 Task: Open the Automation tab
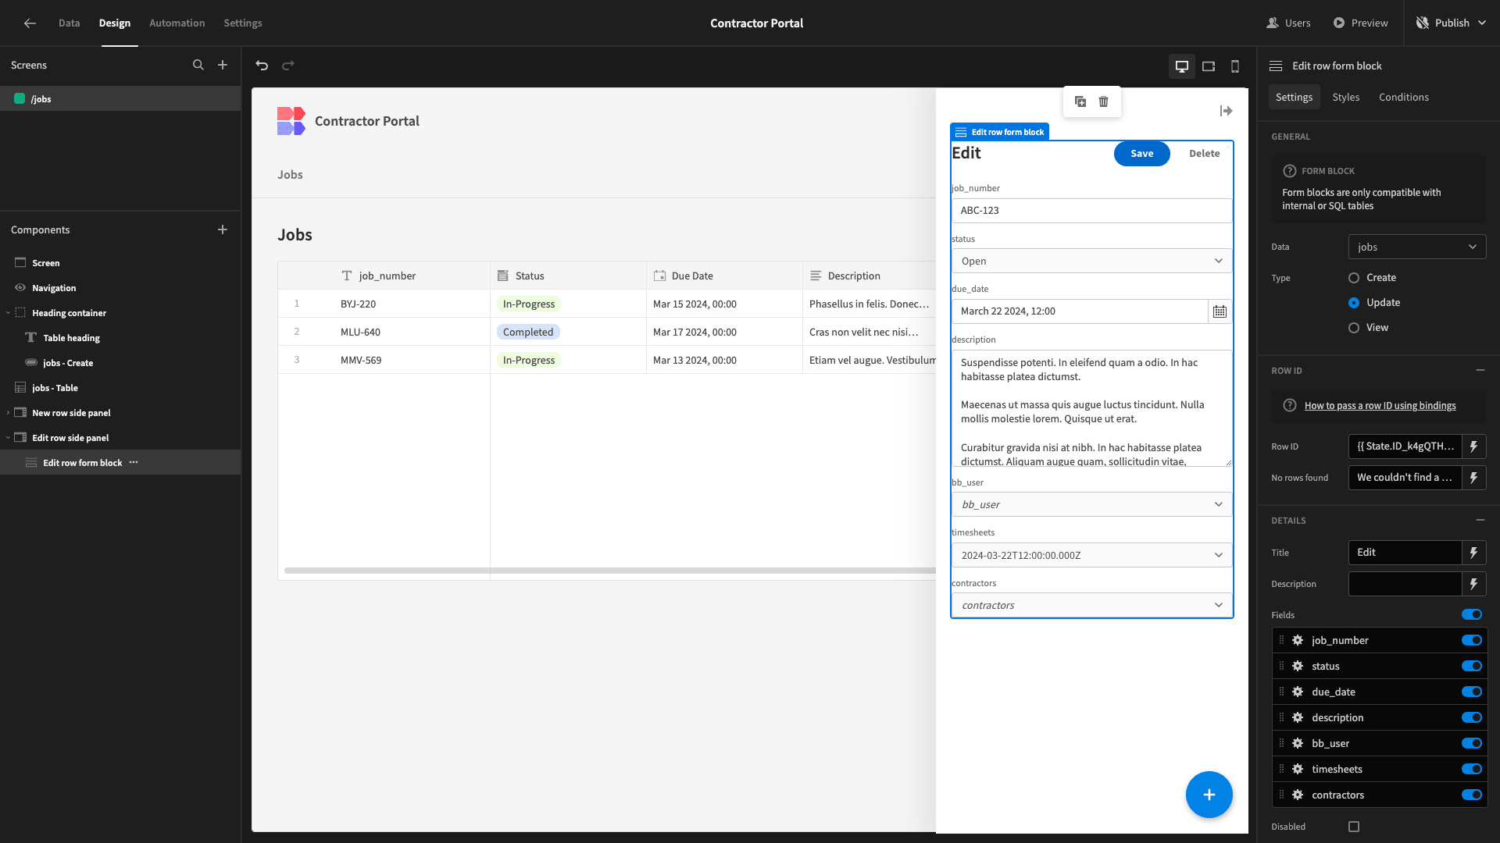point(177,23)
